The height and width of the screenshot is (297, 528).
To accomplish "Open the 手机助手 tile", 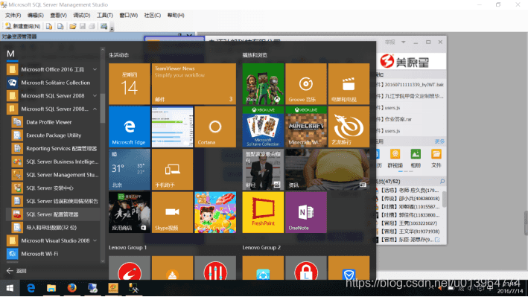I will [172, 170].
